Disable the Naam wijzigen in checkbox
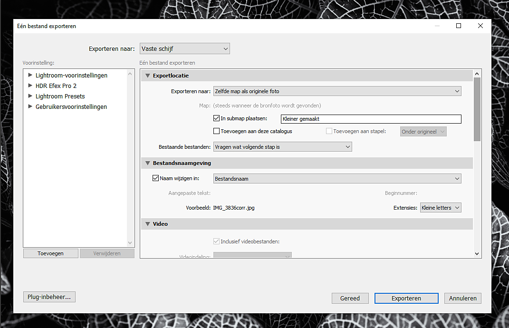 155,179
